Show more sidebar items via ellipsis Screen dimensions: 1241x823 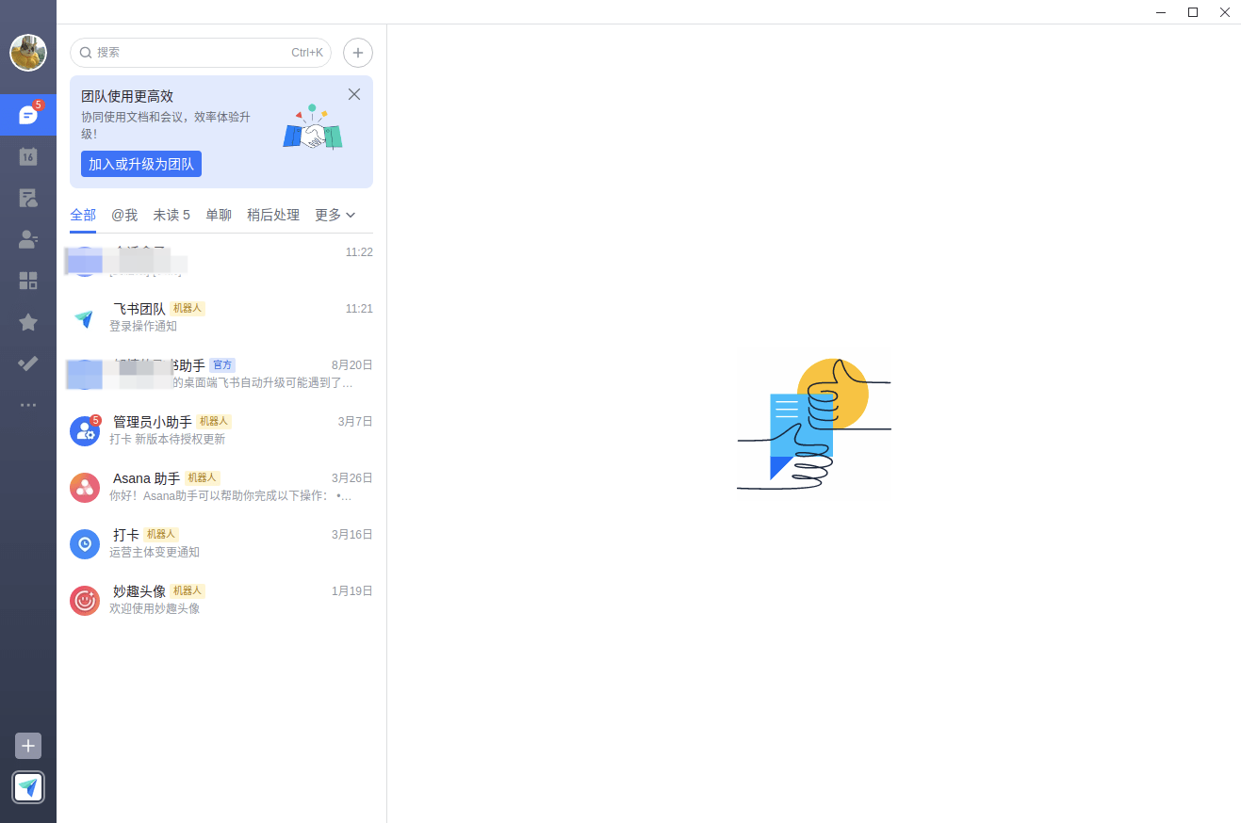(x=28, y=405)
